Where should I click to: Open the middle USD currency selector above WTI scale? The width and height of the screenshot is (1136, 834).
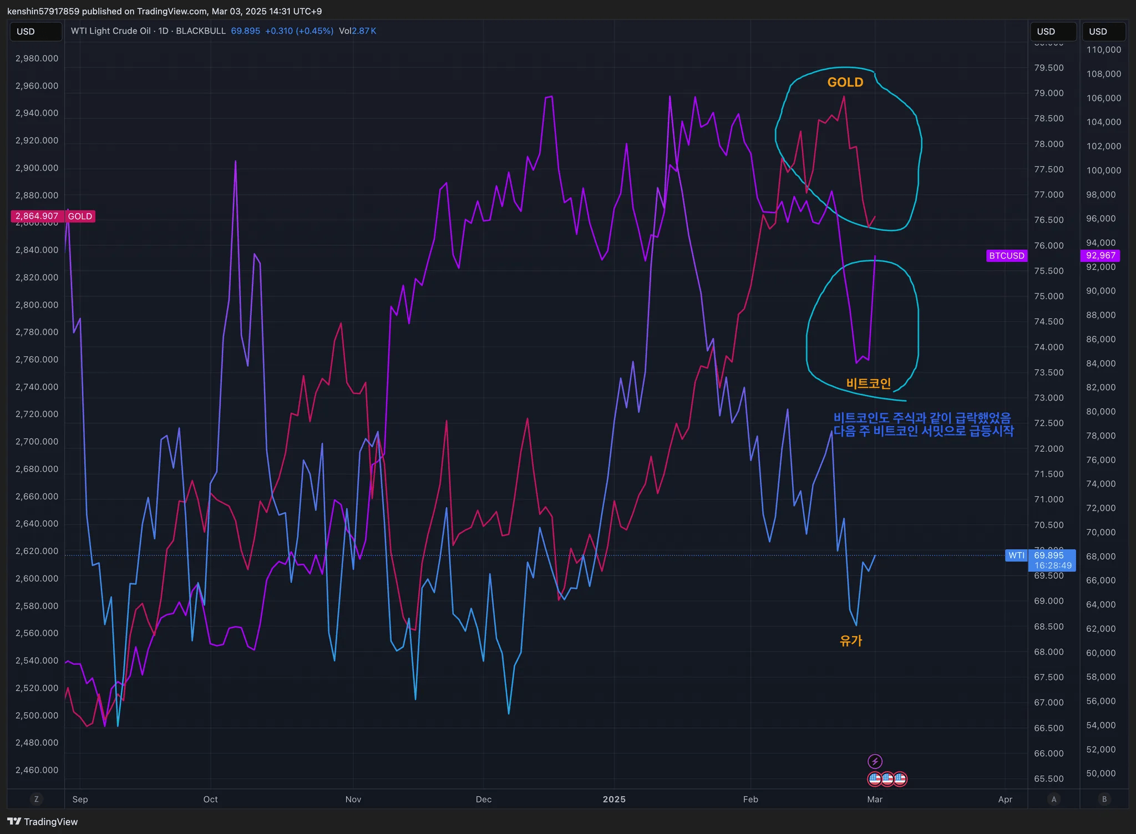[x=1053, y=32]
